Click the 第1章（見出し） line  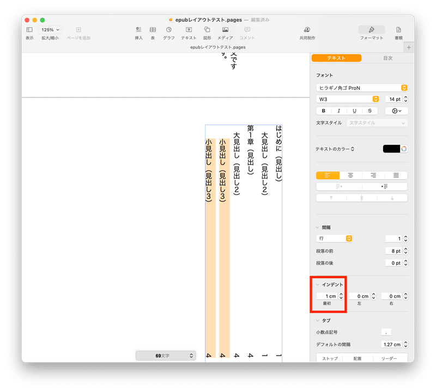251,150
